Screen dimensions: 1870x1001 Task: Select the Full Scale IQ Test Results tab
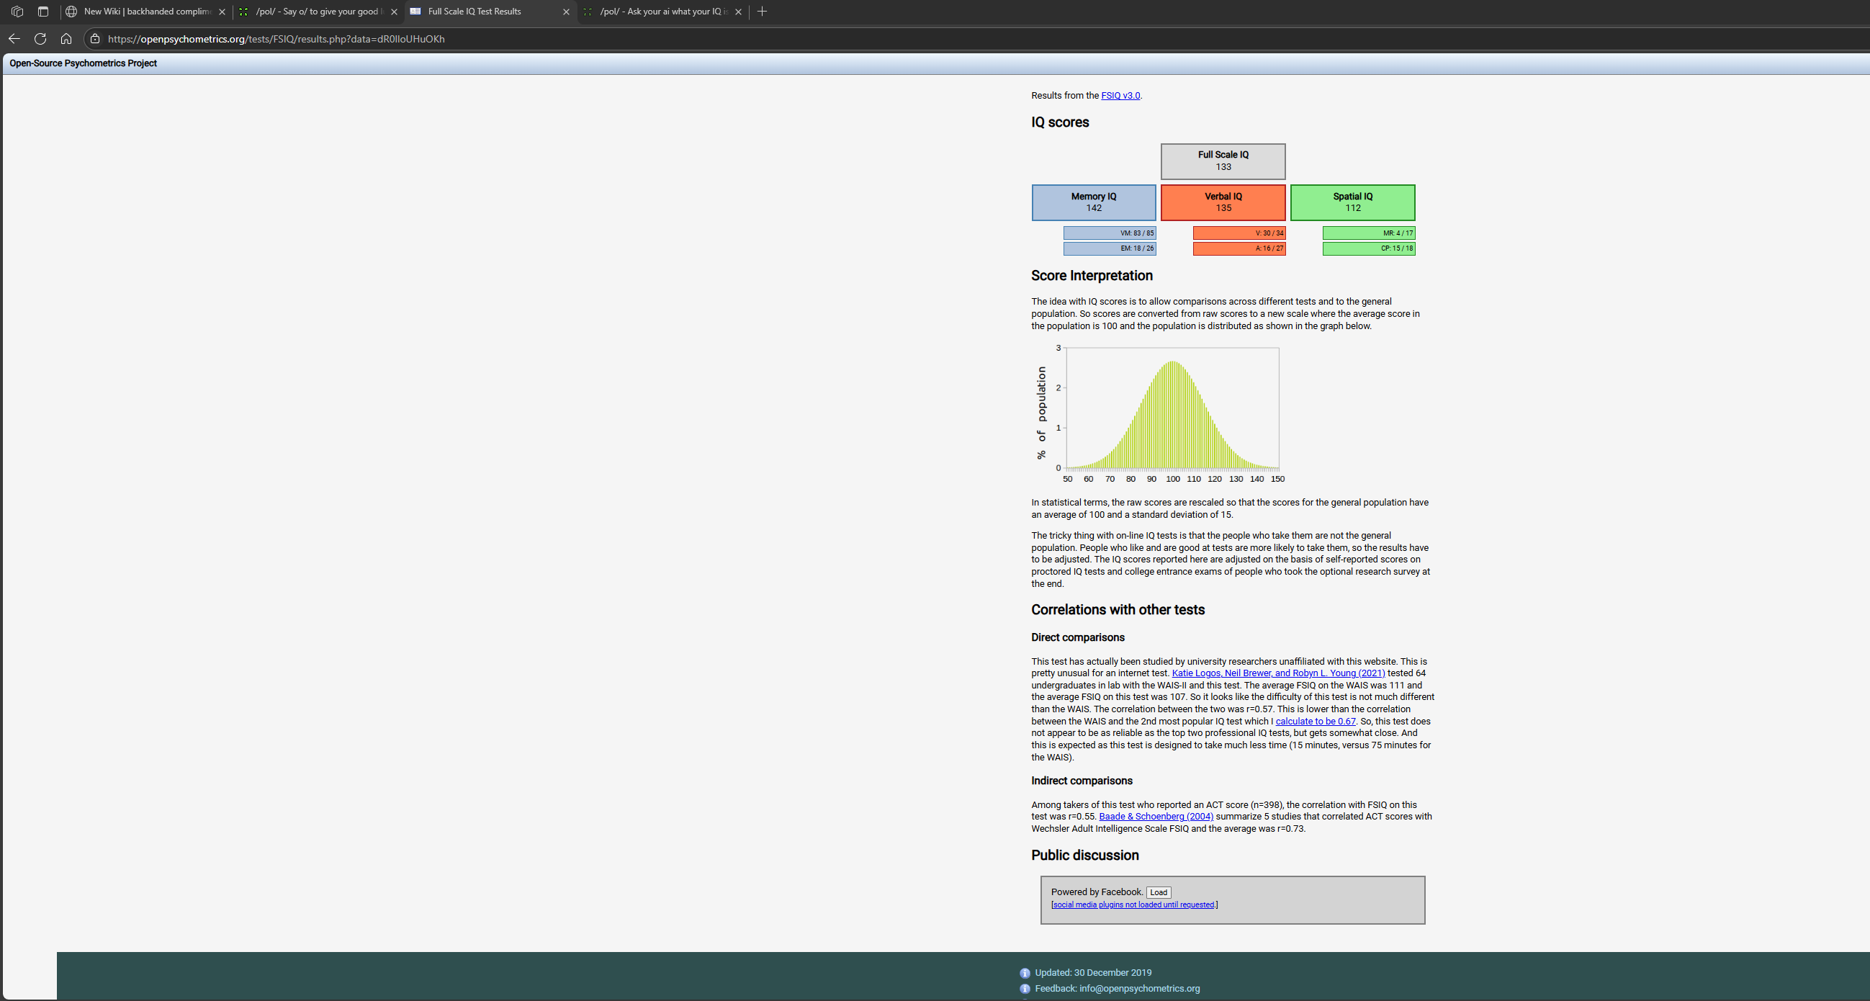(x=490, y=12)
